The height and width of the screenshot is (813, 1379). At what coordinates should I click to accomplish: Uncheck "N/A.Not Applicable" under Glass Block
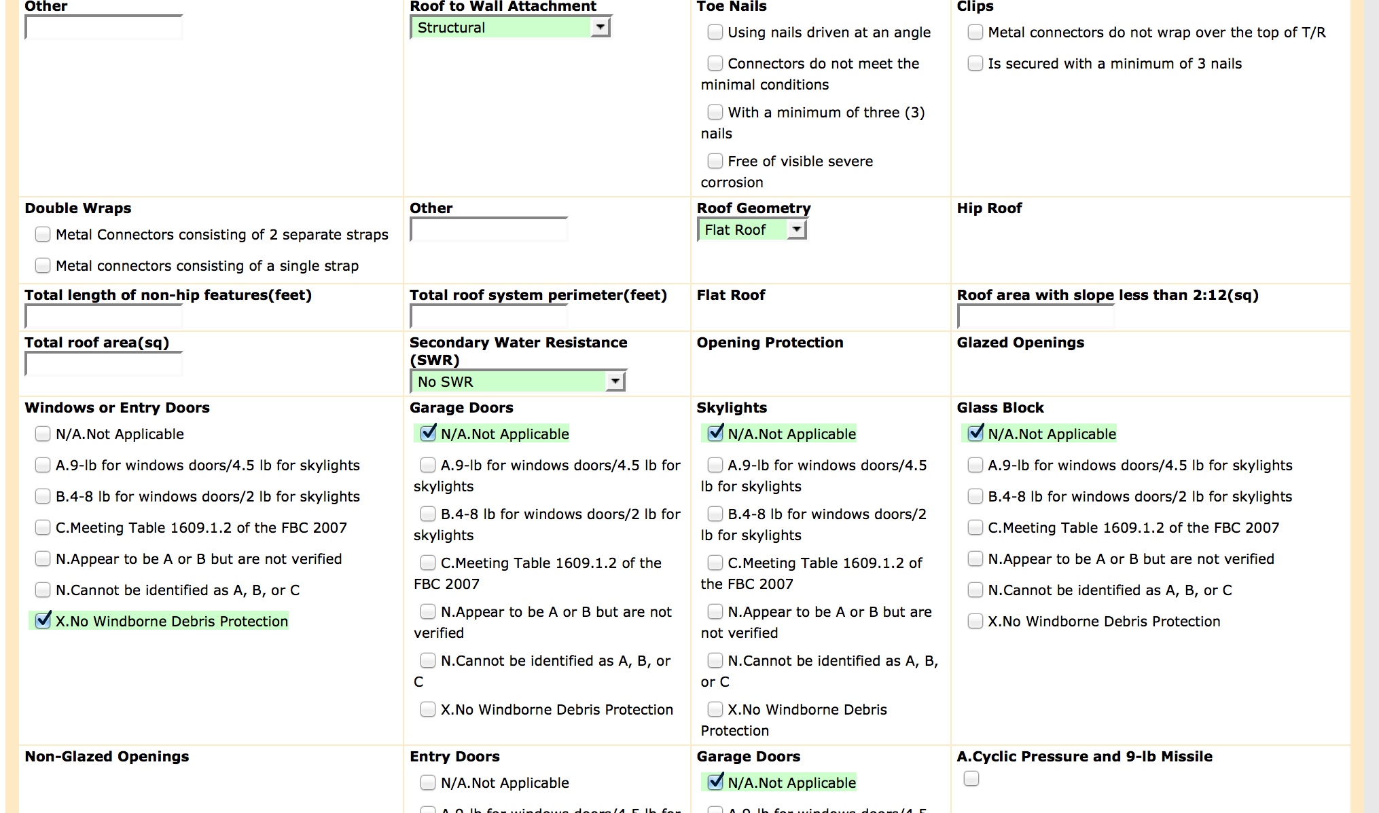(975, 433)
